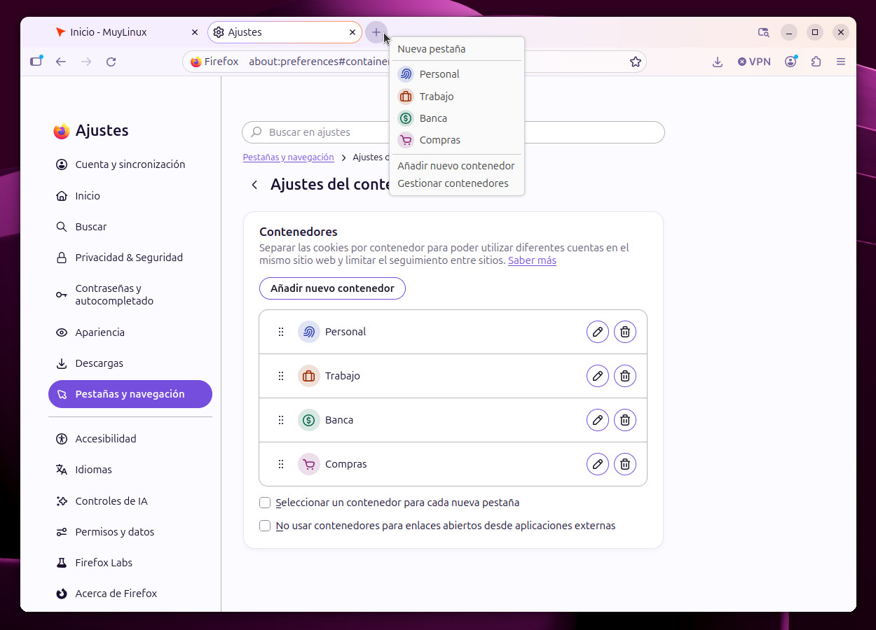Click the forward navigation arrow
Image resolution: width=876 pixels, height=630 pixels.
(86, 62)
